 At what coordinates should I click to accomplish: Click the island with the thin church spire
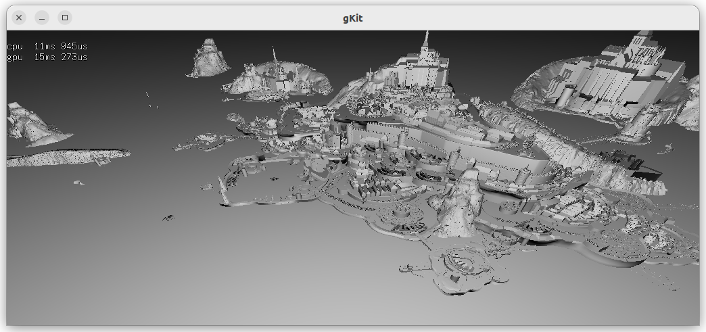[x=277, y=78]
